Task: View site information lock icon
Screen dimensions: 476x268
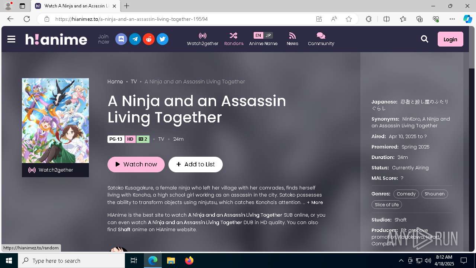Action: click(47, 19)
